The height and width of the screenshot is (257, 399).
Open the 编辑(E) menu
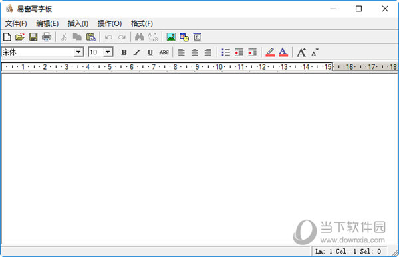[47, 24]
